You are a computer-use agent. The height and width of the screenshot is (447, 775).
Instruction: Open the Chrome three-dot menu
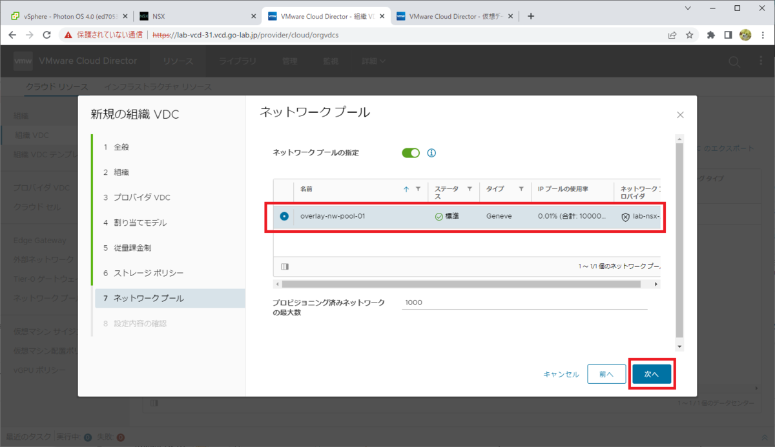point(762,35)
